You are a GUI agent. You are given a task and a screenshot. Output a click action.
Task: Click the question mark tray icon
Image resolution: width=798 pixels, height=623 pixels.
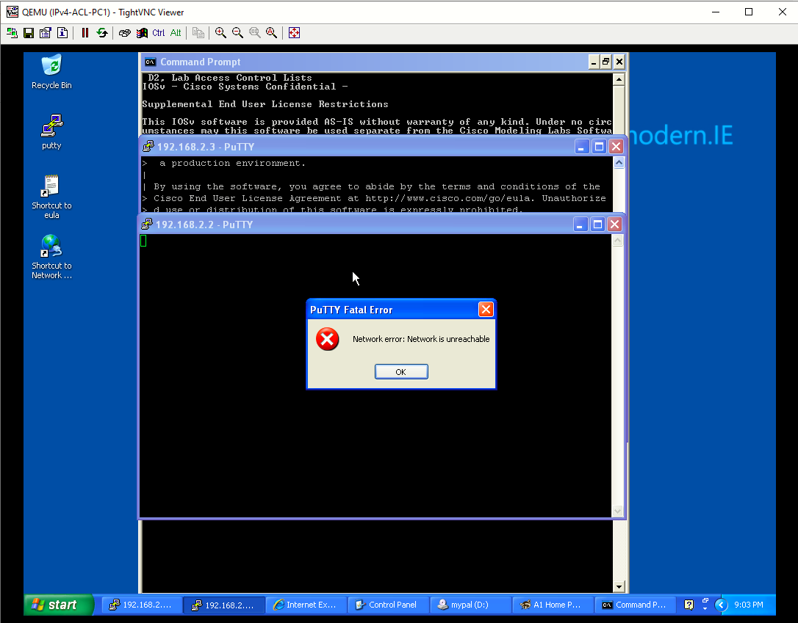(689, 605)
